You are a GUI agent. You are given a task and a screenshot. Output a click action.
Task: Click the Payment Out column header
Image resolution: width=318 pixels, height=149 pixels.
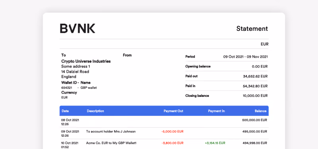coord(173,111)
